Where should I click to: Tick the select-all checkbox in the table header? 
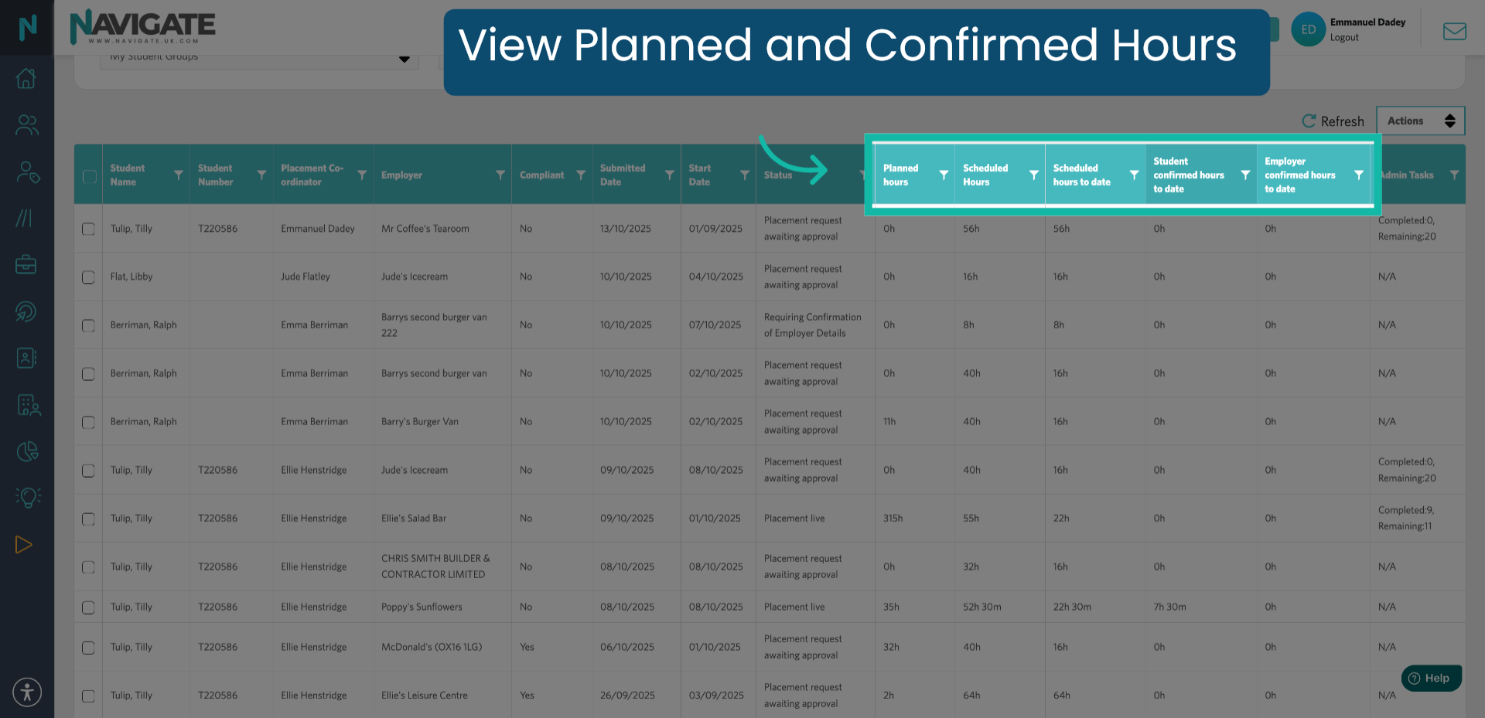(87, 174)
